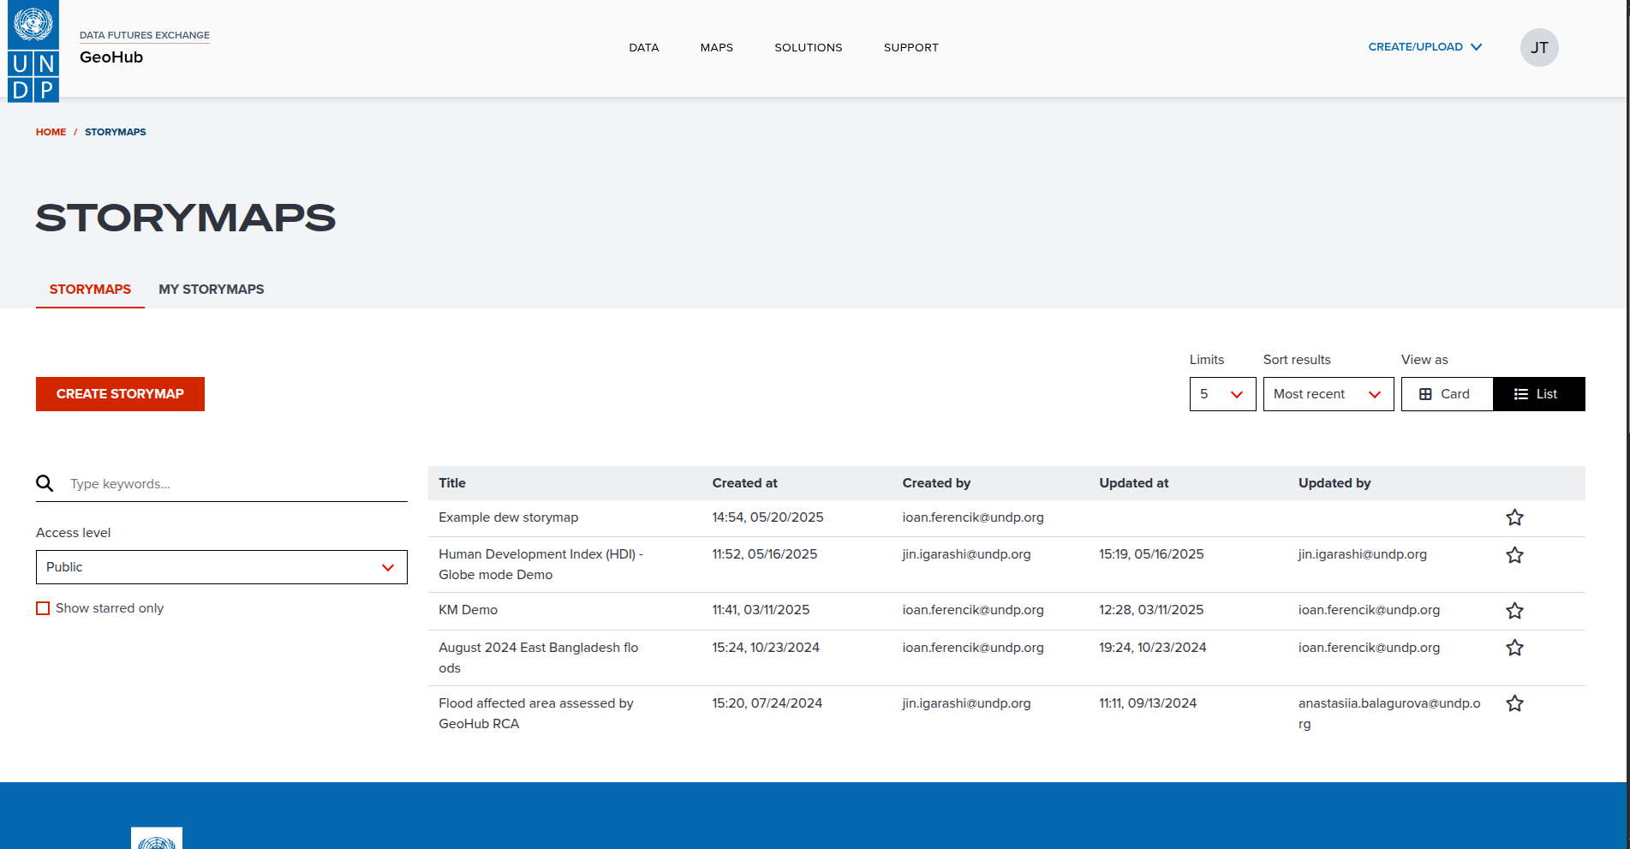The width and height of the screenshot is (1630, 849).
Task: Expand the CREATE/UPLOAD dropdown
Action: pos(1424,47)
